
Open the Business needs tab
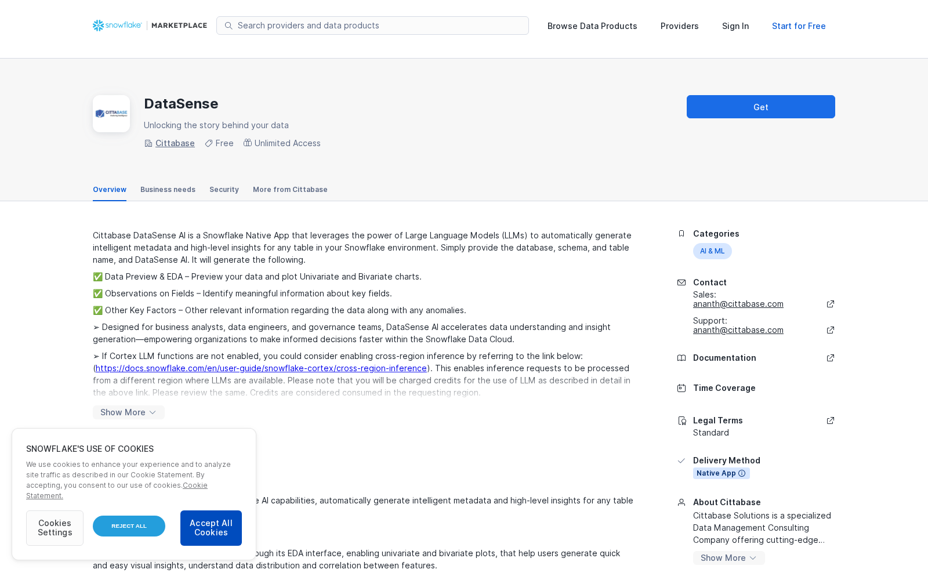tap(168, 190)
